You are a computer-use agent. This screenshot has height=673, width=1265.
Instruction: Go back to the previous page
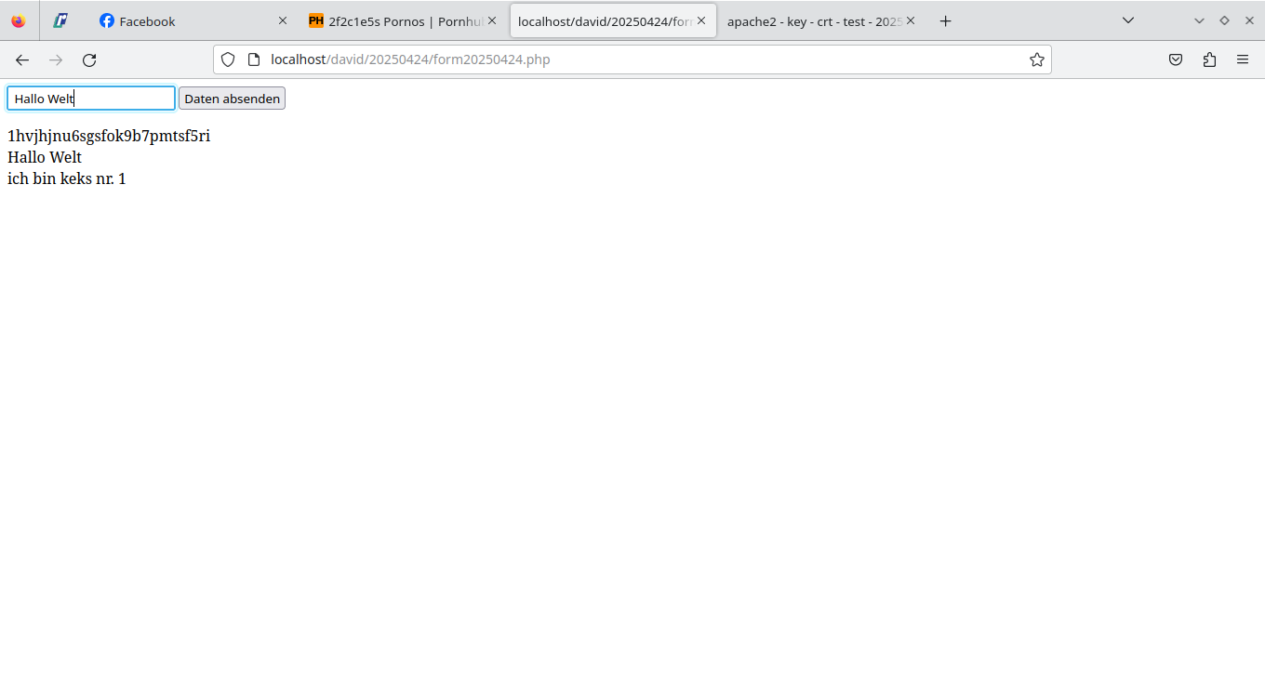[22, 60]
